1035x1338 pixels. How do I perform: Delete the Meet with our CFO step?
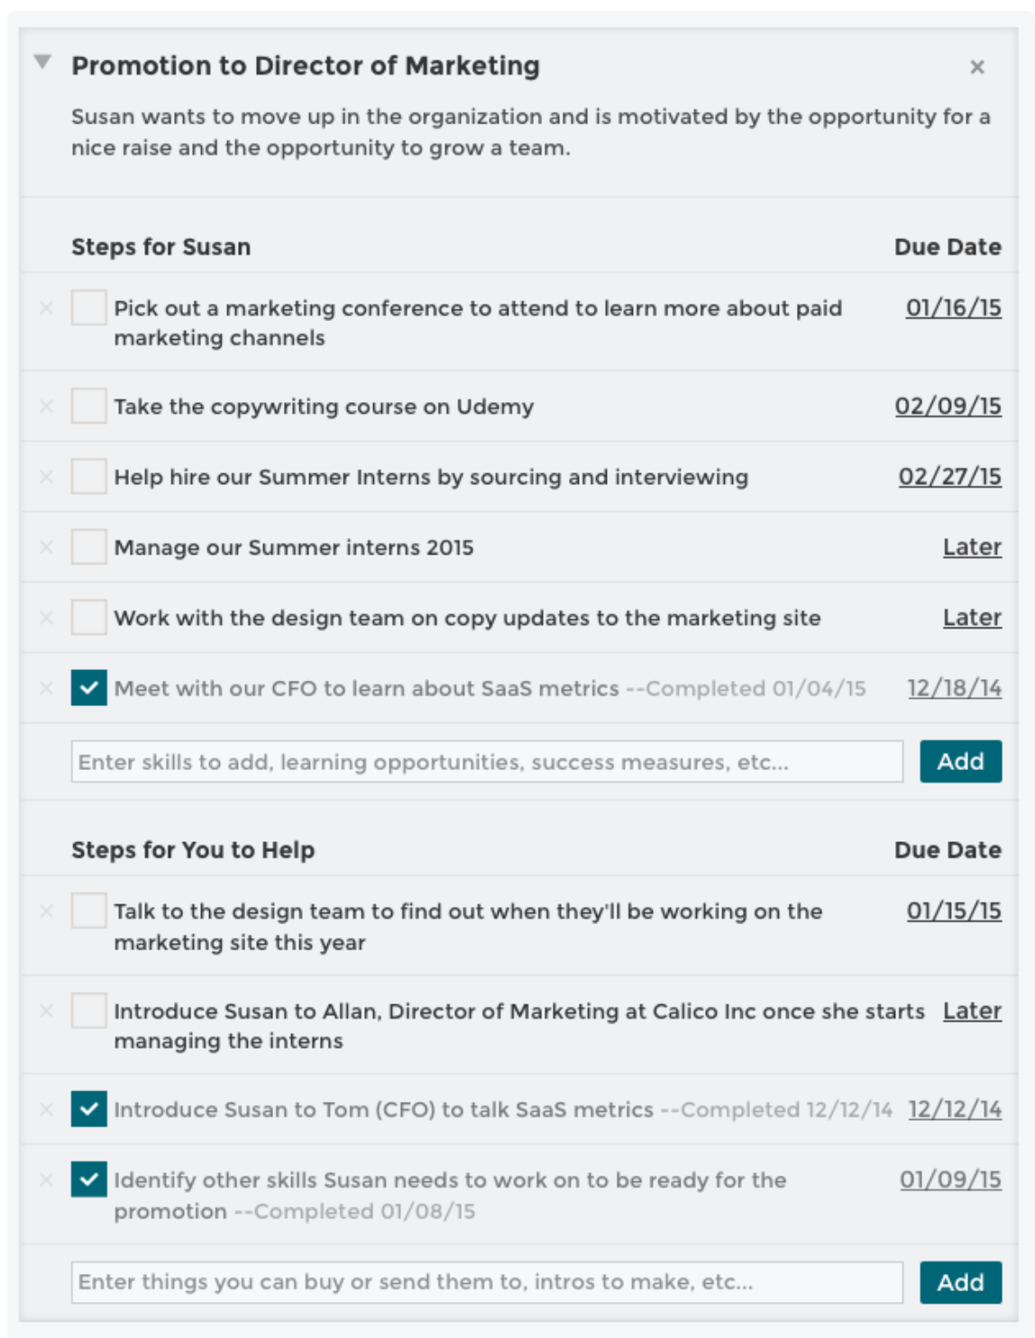(x=47, y=688)
